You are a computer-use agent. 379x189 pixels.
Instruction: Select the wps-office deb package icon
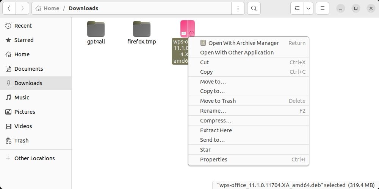pyautogui.click(x=188, y=29)
